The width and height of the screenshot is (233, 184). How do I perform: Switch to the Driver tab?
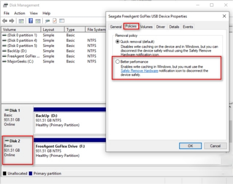point(161,27)
